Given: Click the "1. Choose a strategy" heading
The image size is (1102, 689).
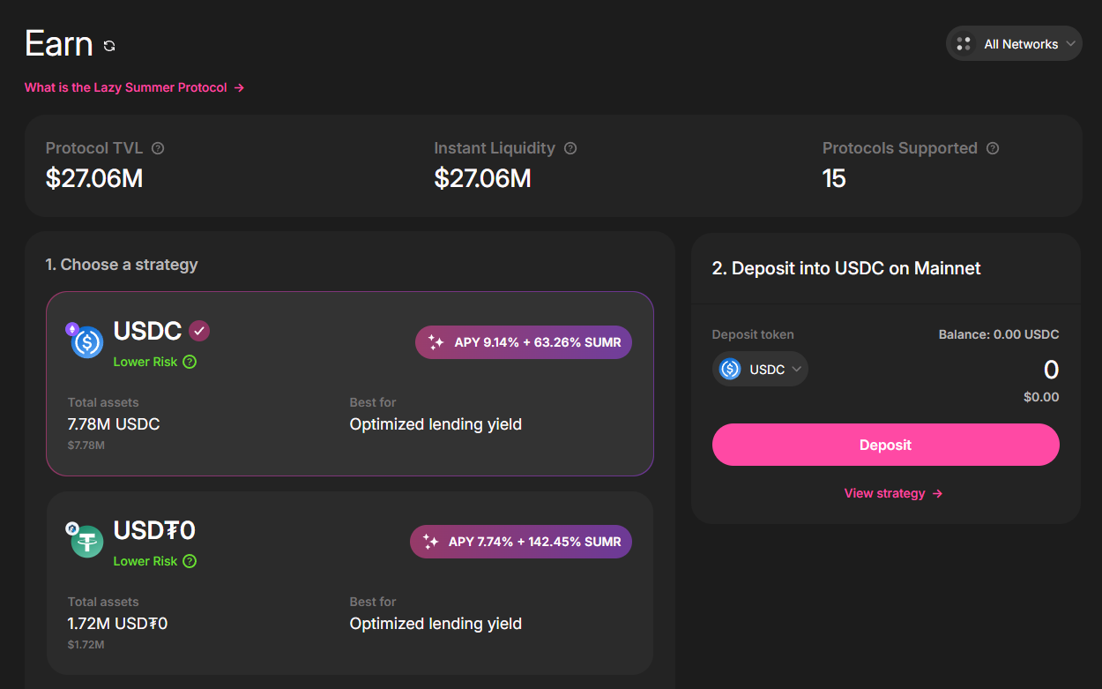Looking at the screenshot, I should point(122,265).
